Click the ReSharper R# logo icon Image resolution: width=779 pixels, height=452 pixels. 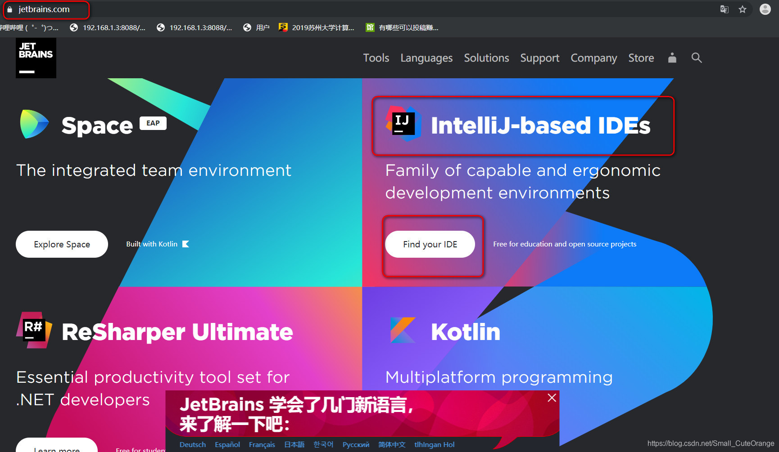tap(34, 330)
